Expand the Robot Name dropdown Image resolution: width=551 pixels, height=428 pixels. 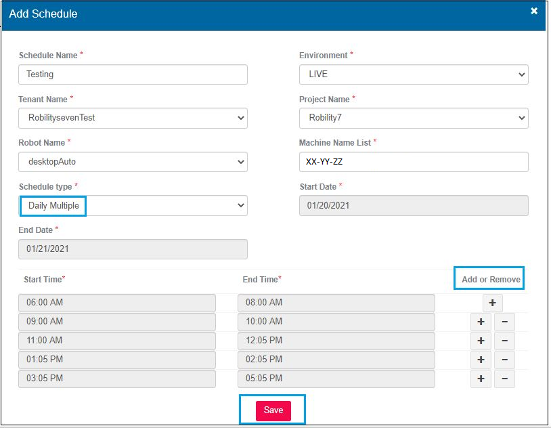pyautogui.click(x=133, y=162)
